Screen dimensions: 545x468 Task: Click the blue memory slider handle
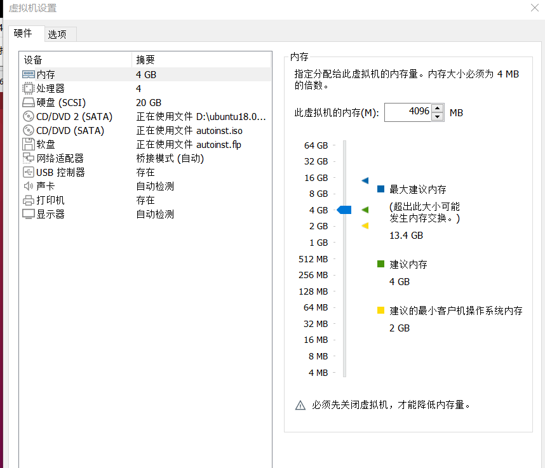tap(344, 210)
